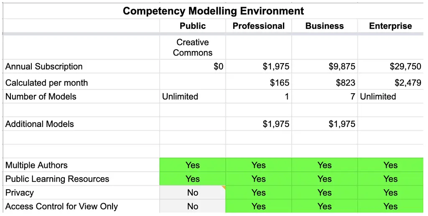The height and width of the screenshot is (216, 428).
Task: Click the Public Learning Resources row label
Action: [57, 179]
